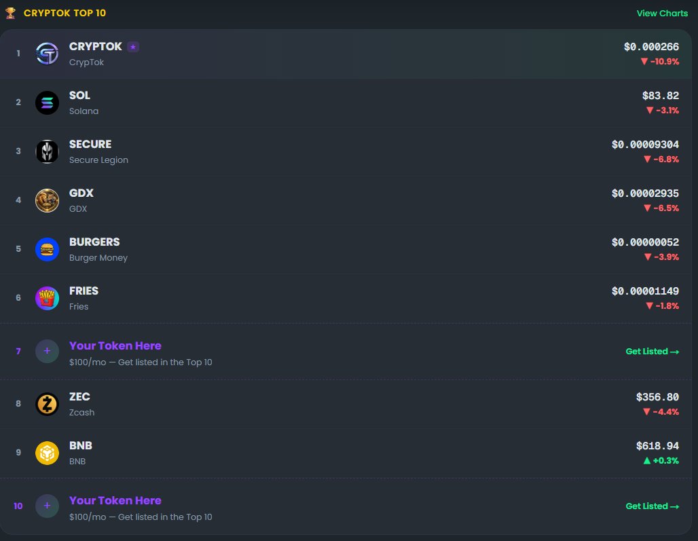Click the ZEC price $356.80
The width and height of the screenshot is (698, 541).
coord(657,397)
